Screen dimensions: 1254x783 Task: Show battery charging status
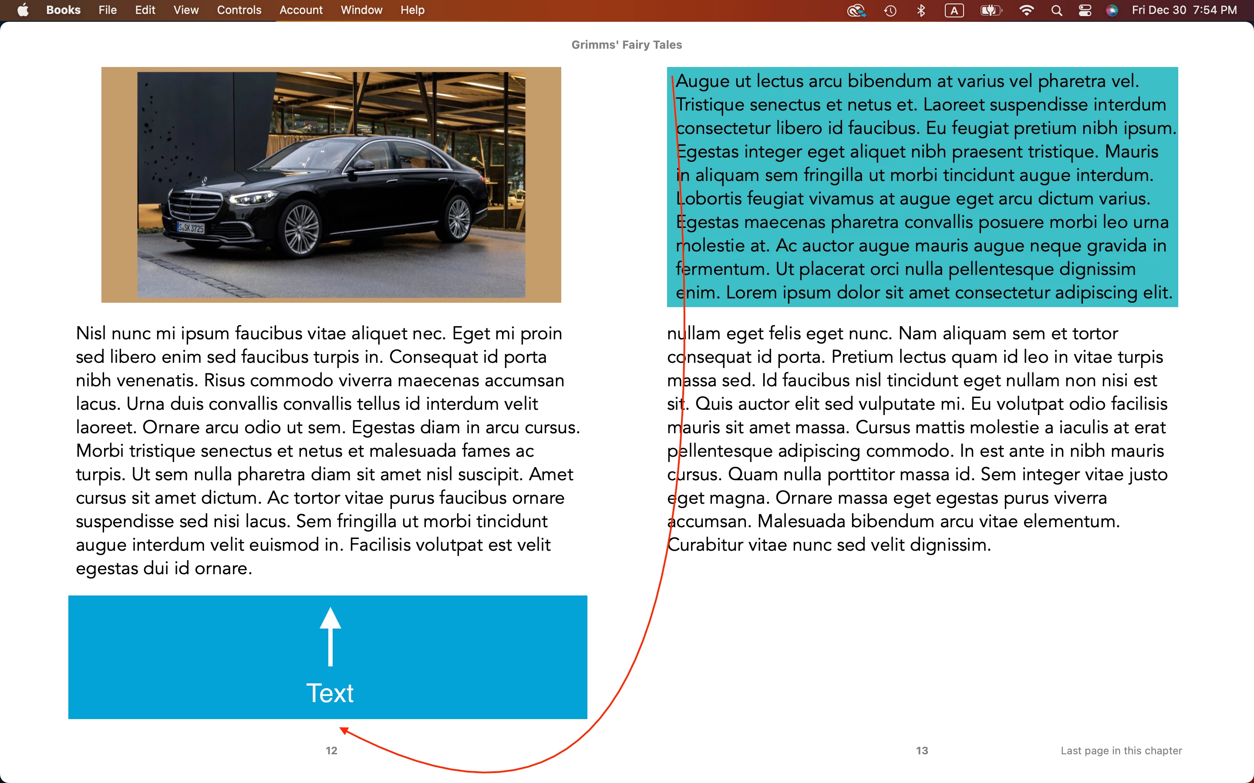pyautogui.click(x=991, y=10)
